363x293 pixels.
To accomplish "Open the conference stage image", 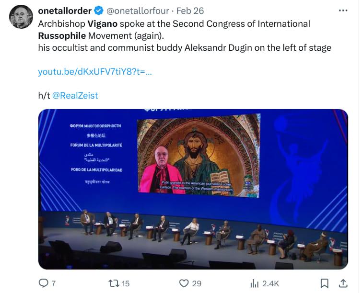I will (x=193, y=189).
